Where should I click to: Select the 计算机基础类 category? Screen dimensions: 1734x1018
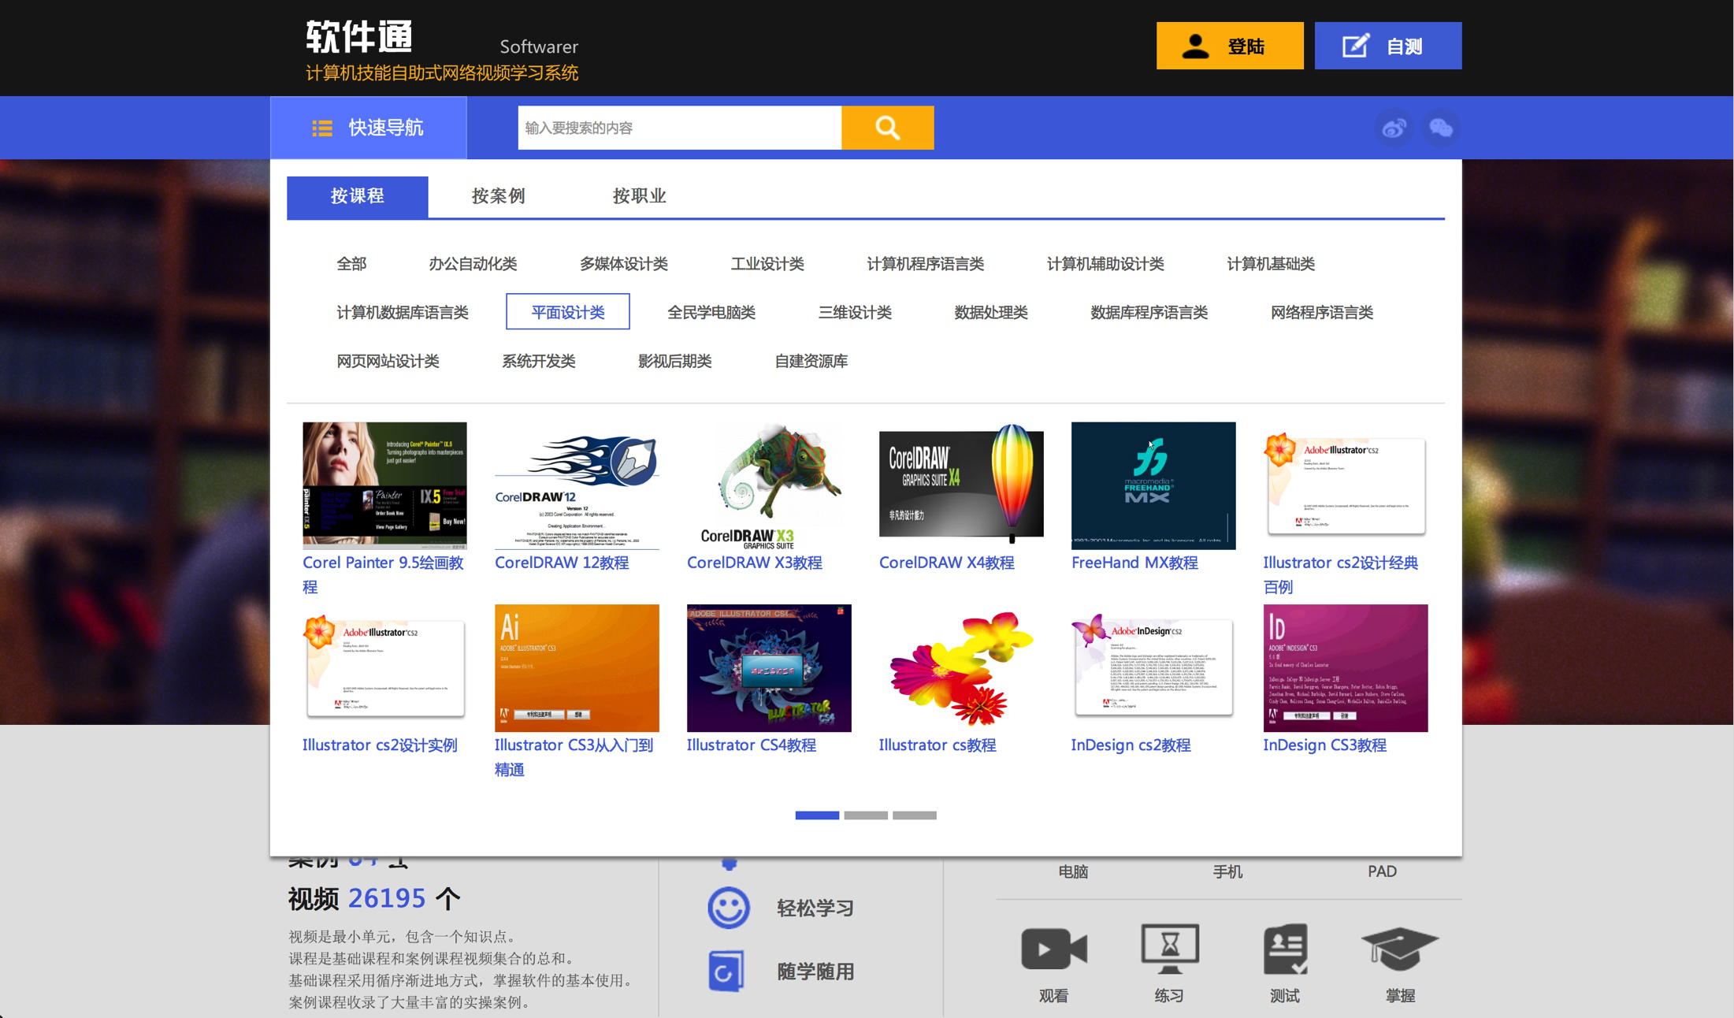[1271, 264]
